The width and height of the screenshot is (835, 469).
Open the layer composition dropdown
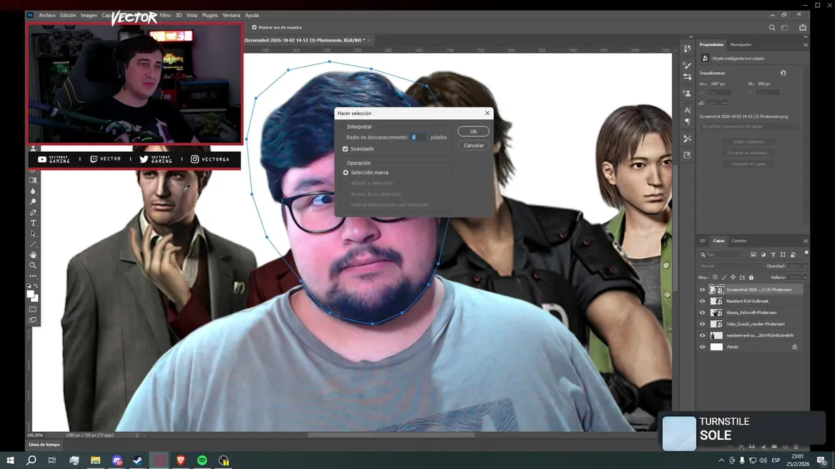click(x=750, y=126)
